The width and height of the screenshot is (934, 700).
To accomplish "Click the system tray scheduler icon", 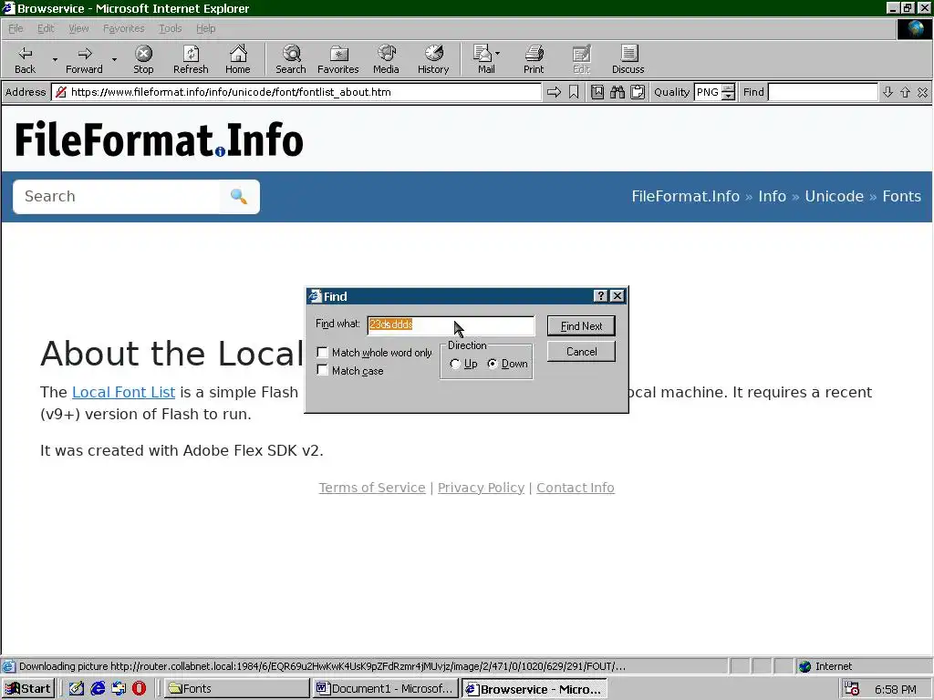I will click(853, 689).
